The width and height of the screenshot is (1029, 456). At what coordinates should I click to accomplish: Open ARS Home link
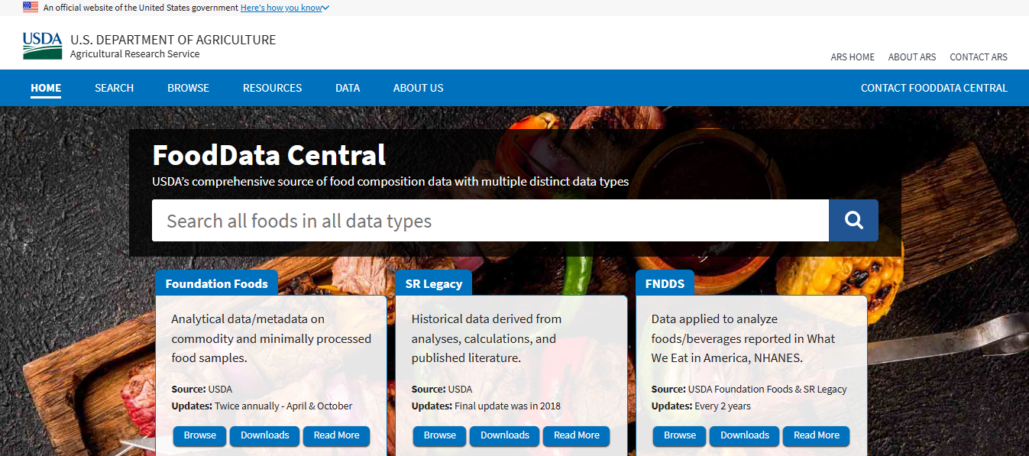pos(853,57)
